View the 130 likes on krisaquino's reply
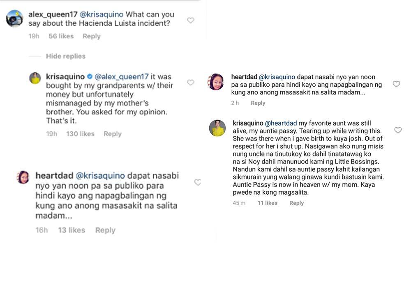The width and height of the screenshot is (411, 308). point(80,134)
